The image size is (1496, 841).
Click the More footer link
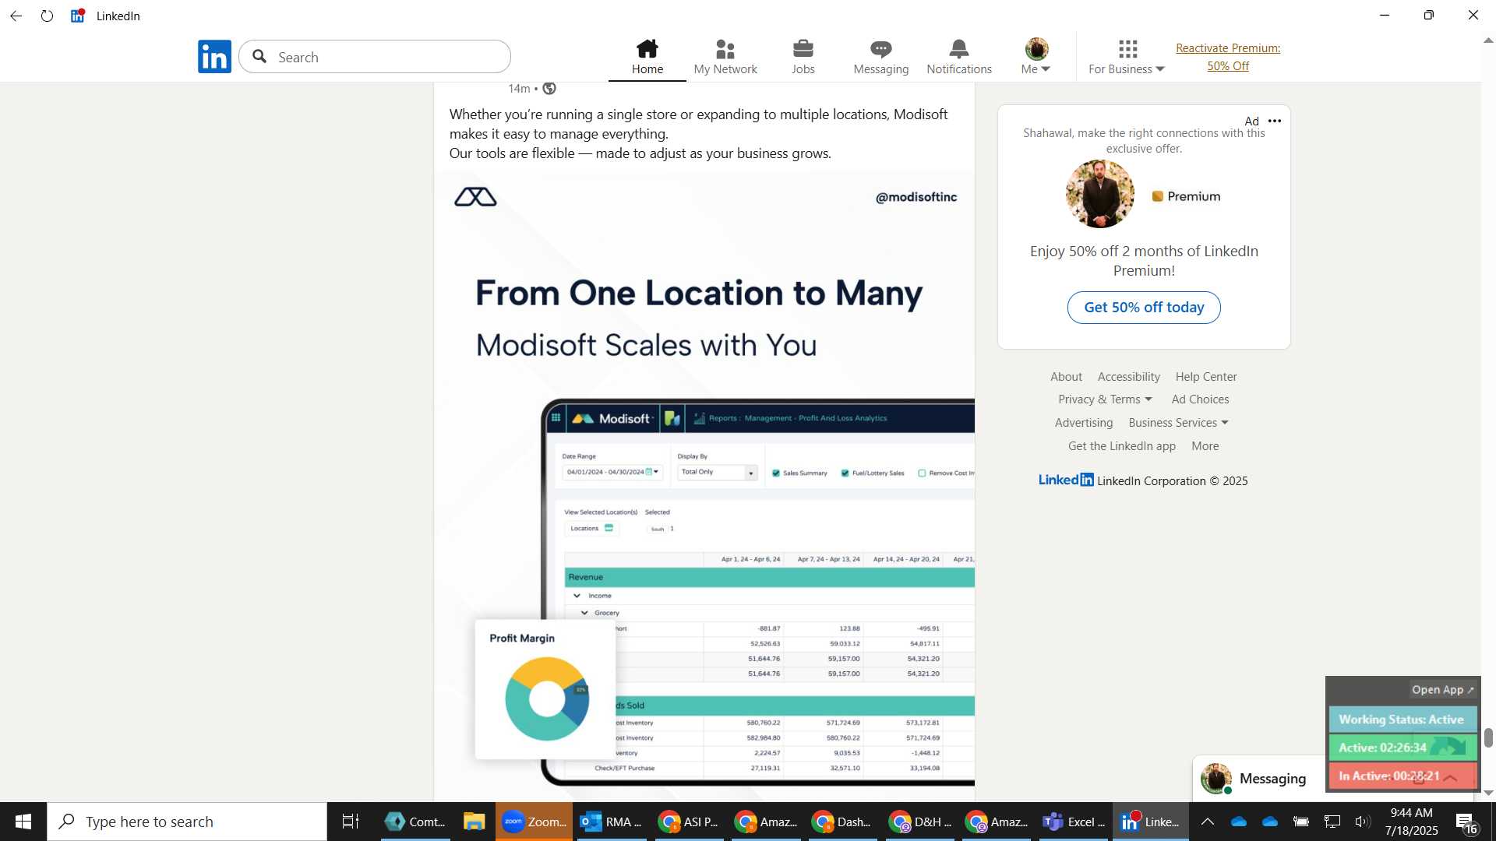[x=1205, y=446]
